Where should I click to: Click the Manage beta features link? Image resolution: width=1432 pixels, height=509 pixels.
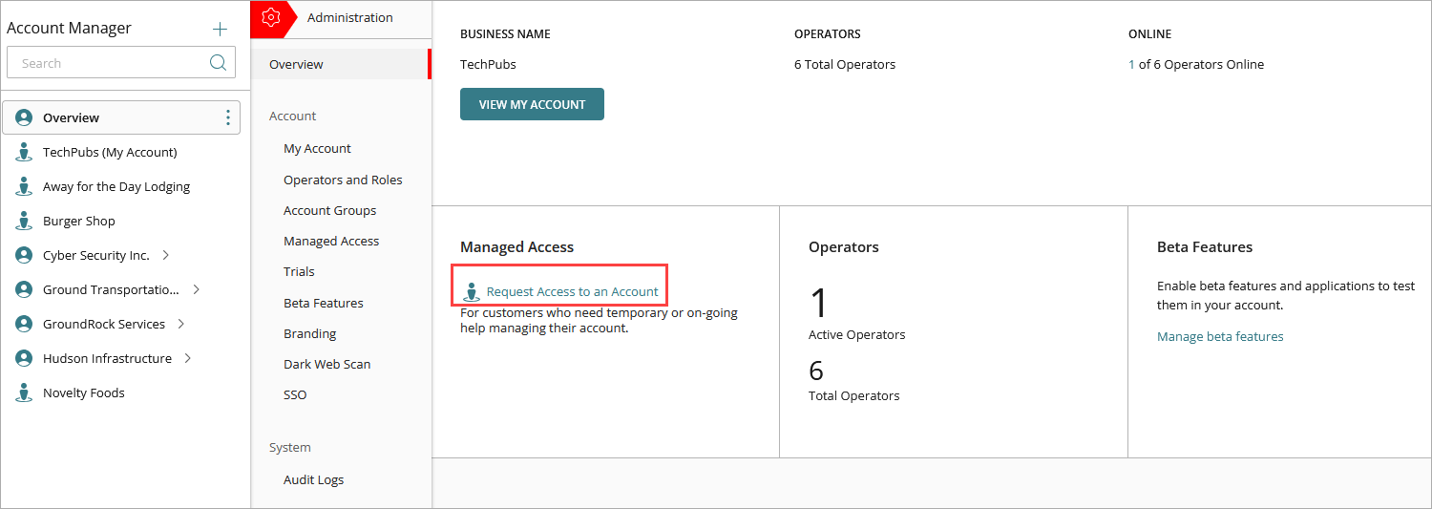pyautogui.click(x=1220, y=336)
